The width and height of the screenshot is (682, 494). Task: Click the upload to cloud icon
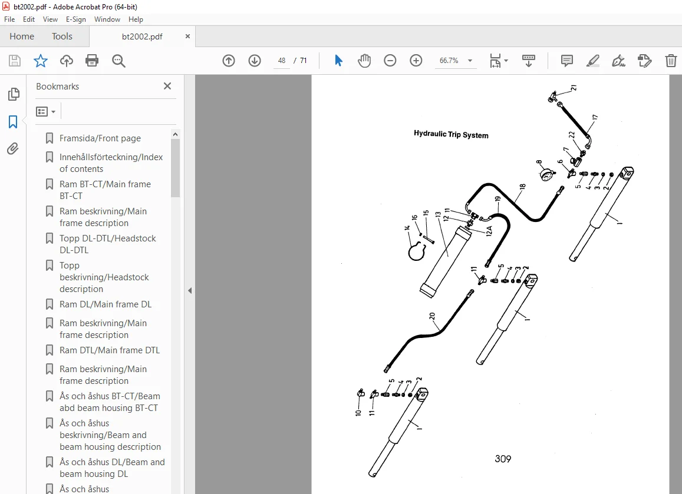point(67,61)
